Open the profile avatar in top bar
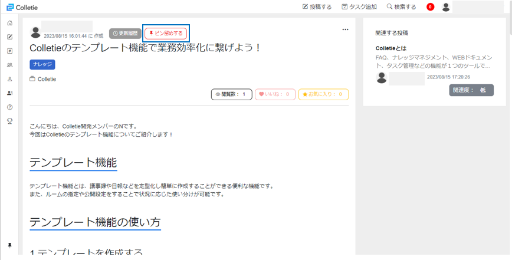Image resolution: width=512 pixels, height=260 pixels. click(x=446, y=7)
